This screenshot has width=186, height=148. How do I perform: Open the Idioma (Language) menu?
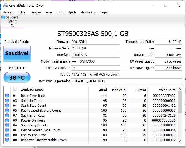94,12
